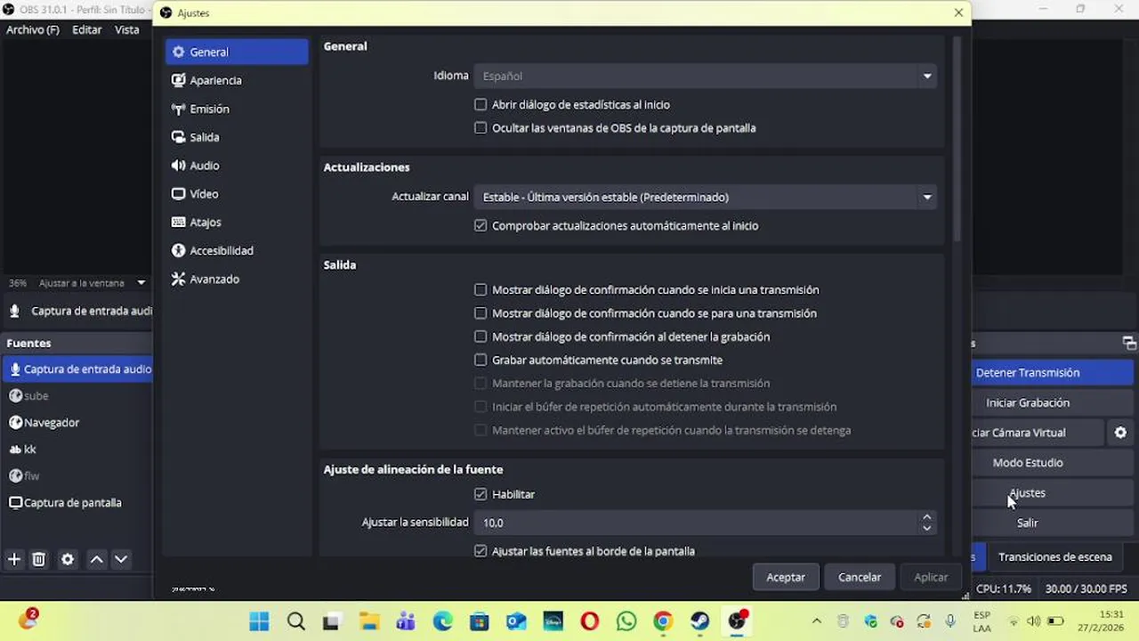Click the Aplicar button

point(931,577)
